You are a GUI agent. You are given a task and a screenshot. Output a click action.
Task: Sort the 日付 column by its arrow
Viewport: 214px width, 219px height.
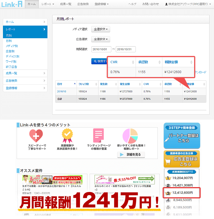(x=74, y=84)
